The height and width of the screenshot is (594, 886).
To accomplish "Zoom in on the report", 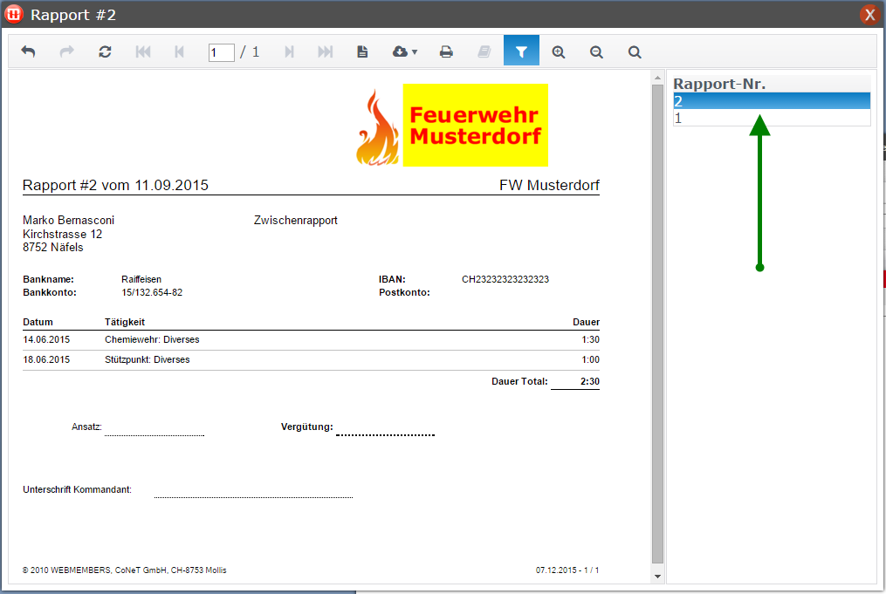I will (558, 51).
